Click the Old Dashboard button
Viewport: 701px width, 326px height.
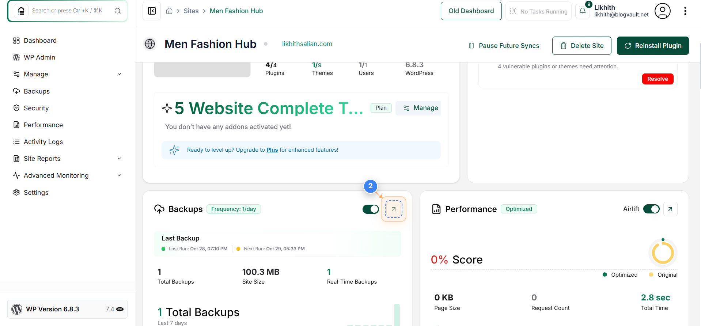coord(471,11)
